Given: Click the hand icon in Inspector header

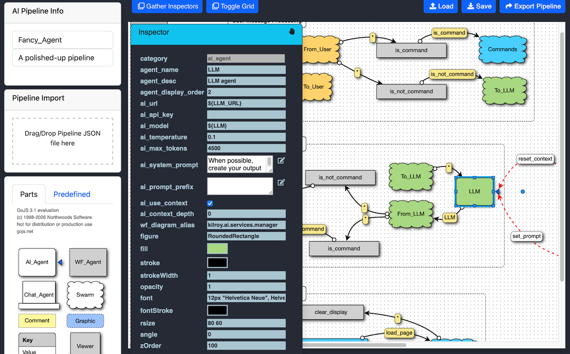Looking at the screenshot, I should (x=292, y=32).
